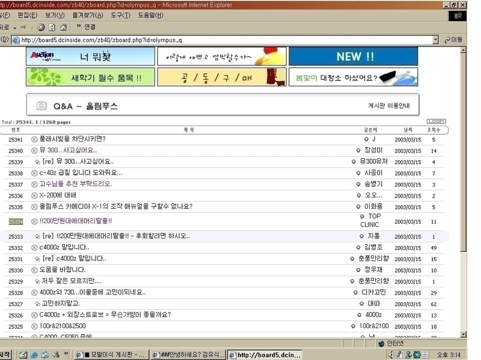This screenshot has height=360, width=481.
Task: Click the volume speaker icon in tray
Action: coord(391,355)
